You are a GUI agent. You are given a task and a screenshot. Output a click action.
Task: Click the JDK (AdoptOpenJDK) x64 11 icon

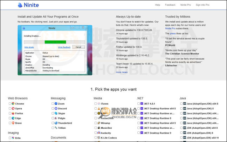[x=185, y=137]
